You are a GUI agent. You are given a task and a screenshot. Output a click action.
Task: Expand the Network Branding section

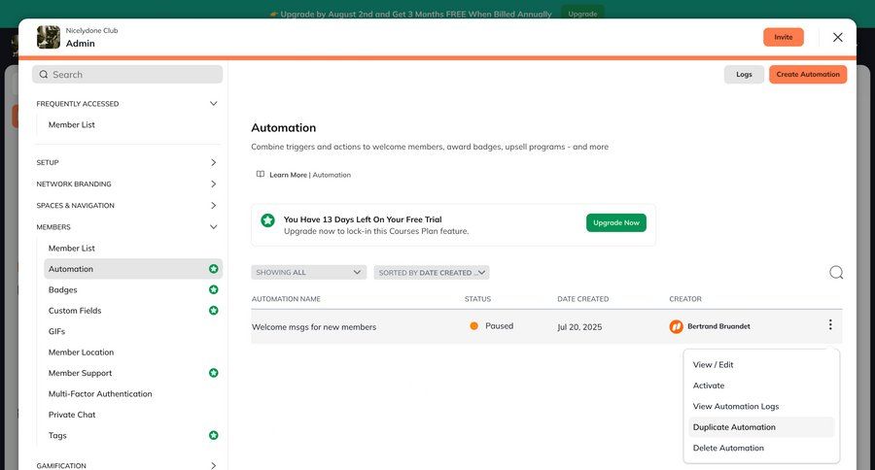click(213, 184)
